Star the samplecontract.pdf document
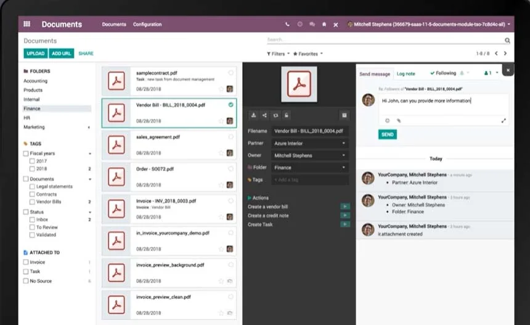Viewport: 530px width, 325px height. [221, 89]
